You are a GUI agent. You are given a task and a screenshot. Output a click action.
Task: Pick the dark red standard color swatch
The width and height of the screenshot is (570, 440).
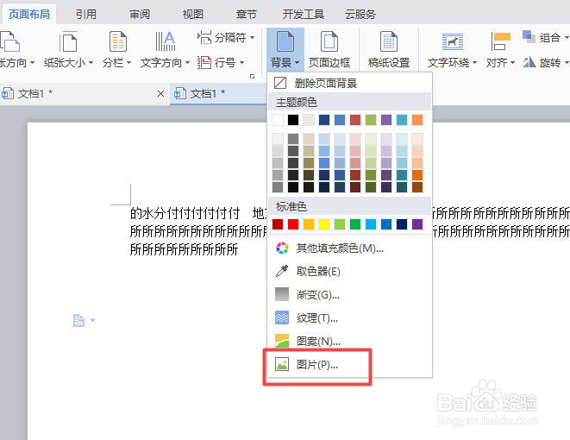278,224
